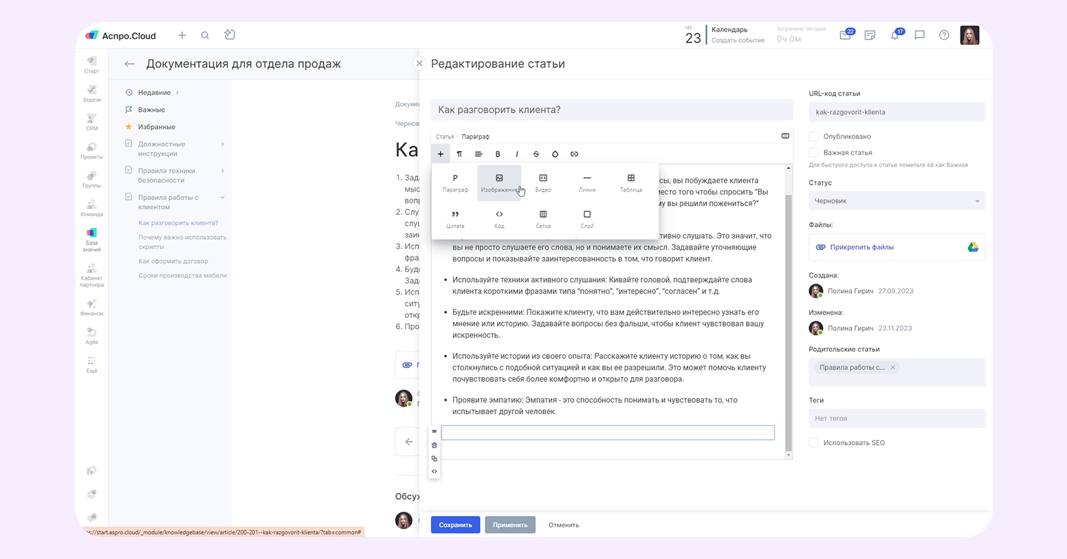1067x559 pixels.
Task: Click the Attach files link
Action: tap(861, 247)
